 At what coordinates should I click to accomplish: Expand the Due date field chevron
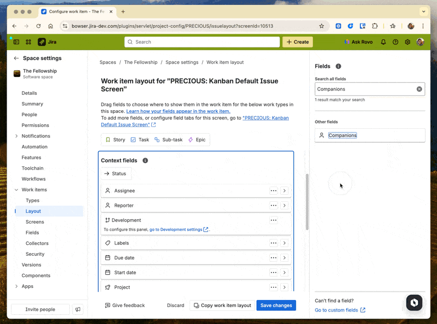point(284,258)
